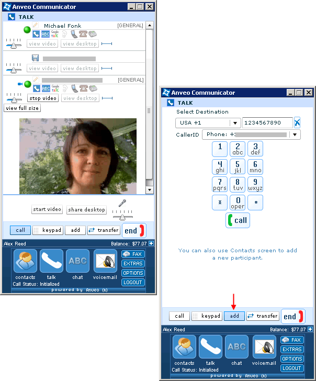
Task: Select add tab in left window
Action: pos(75,230)
